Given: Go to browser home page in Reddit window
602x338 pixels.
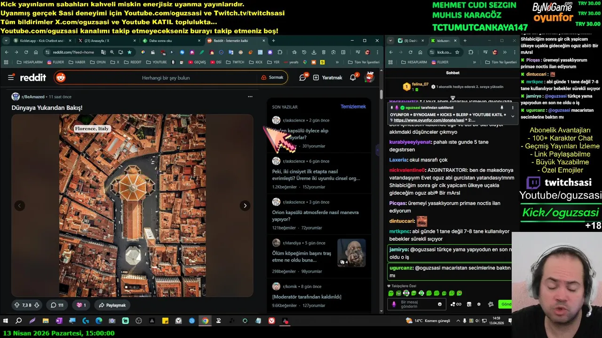Looking at the screenshot, I should [x=36, y=52].
